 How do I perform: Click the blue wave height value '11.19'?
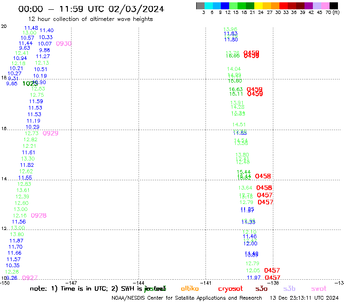[x=33, y=121]
